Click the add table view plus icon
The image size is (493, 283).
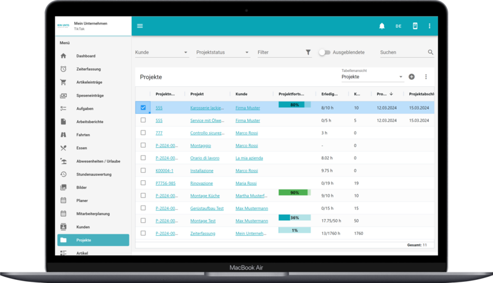click(412, 77)
